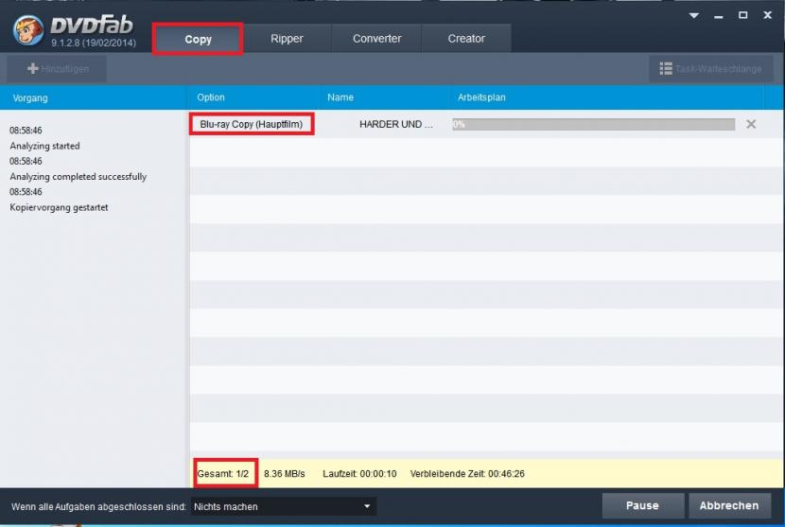Go to the Creator tab
Image resolution: width=785 pixels, height=527 pixels.
pos(466,39)
